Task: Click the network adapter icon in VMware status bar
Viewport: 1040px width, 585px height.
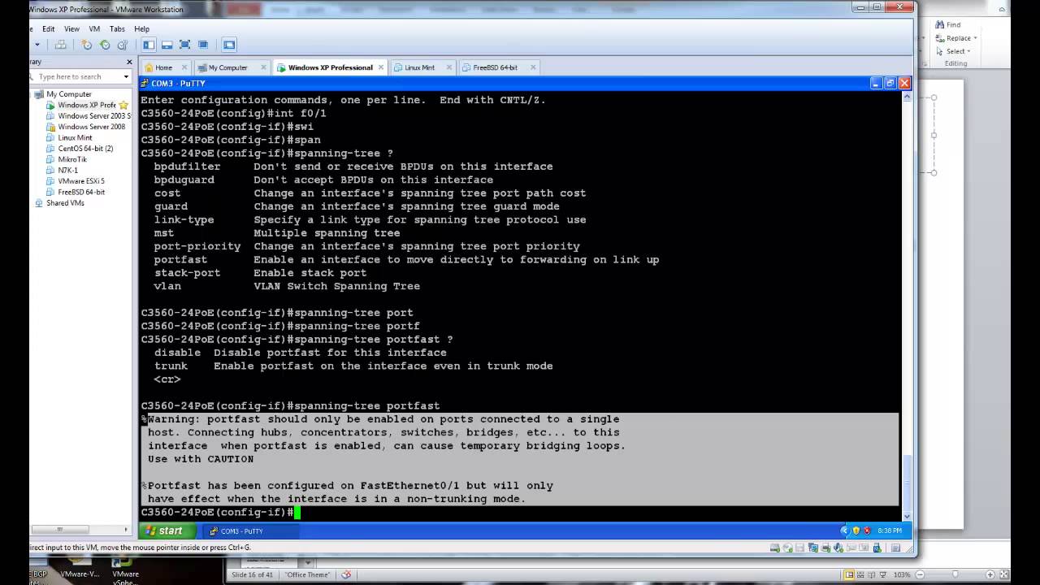Action: (813, 548)
